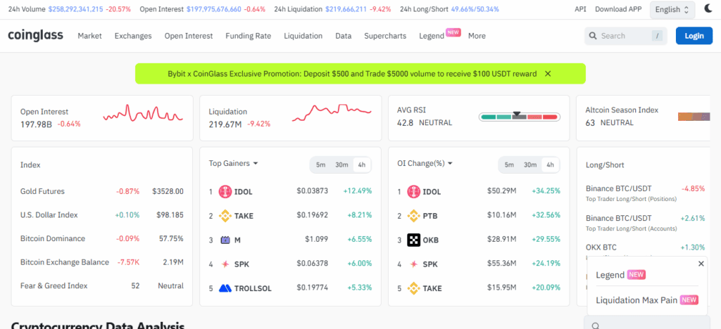Click M coin icon in Top Gainers
Image resolution: width=721 pixels, height=329 pixels.
tap(225, 240)
